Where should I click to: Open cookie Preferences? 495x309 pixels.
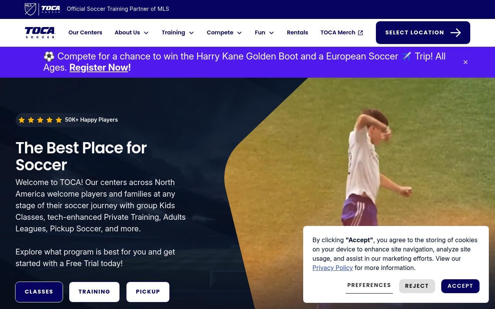click(369, 285)
